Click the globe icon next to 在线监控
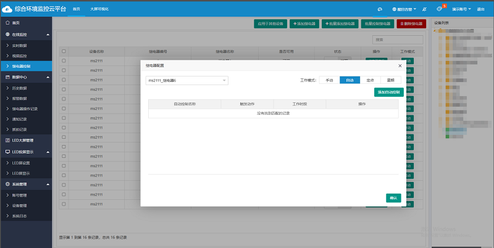Screen dimensions: 494x248 (7, 35)
